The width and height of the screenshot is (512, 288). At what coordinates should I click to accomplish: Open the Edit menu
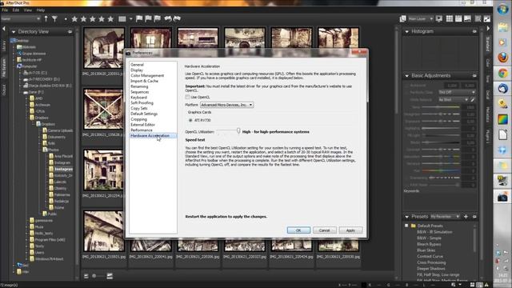point(16,10)
